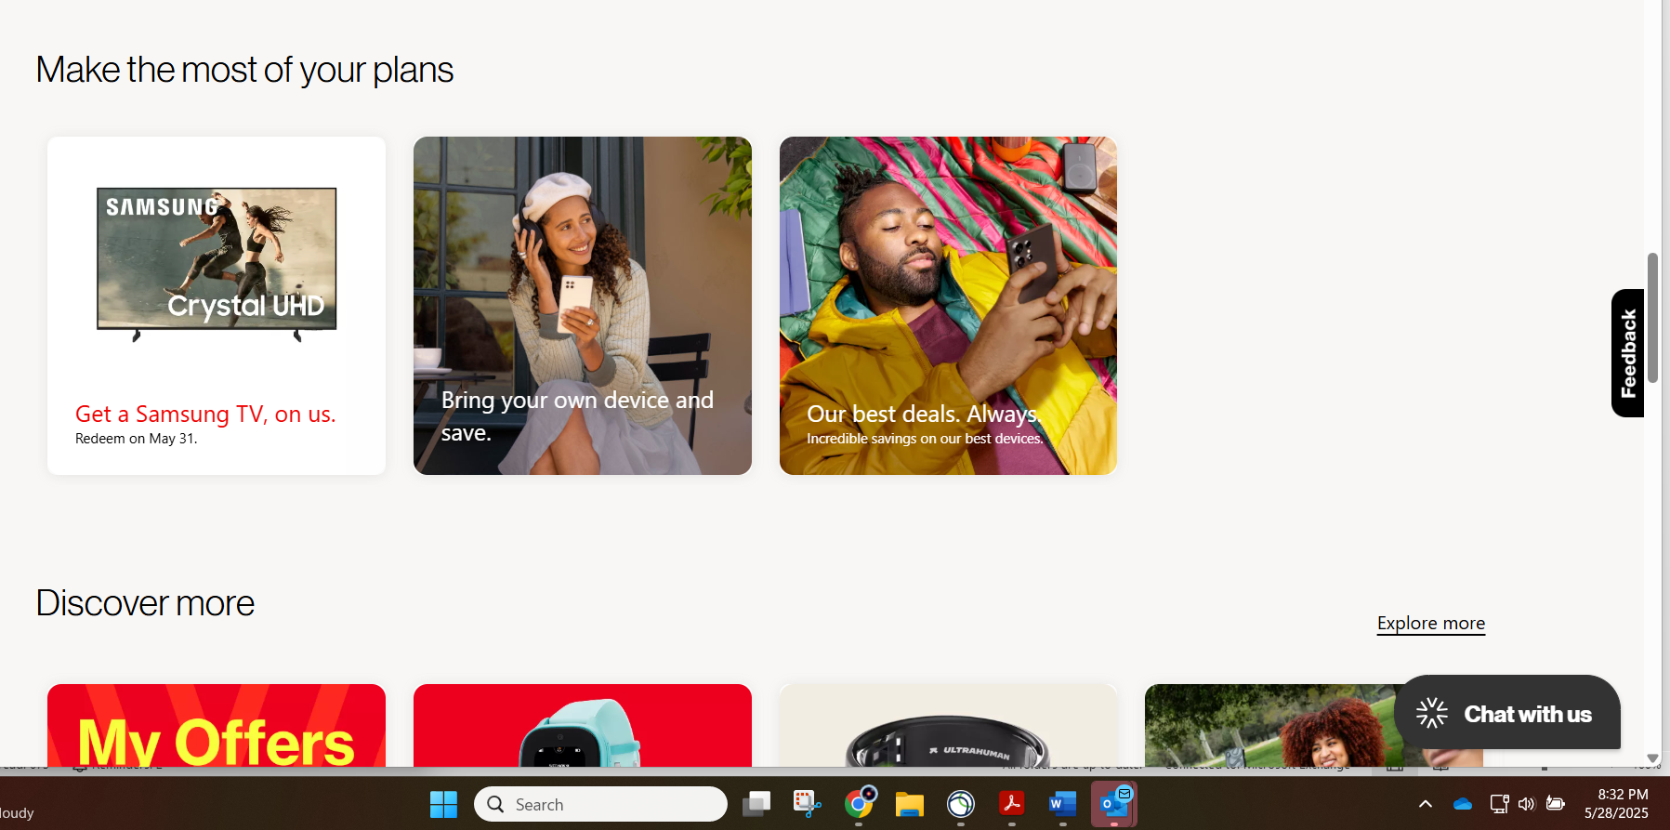Switch to Google Chrome in the taskbar
Viewport: 1670px width, 830px height.
pos(859,804)
